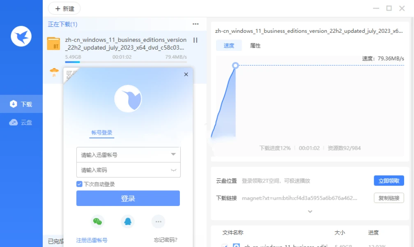
Task: Uncheck the 下次自动登录 checkbox
Action: 79,184
